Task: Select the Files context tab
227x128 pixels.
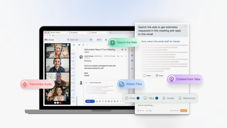Action: coord(132,98)
